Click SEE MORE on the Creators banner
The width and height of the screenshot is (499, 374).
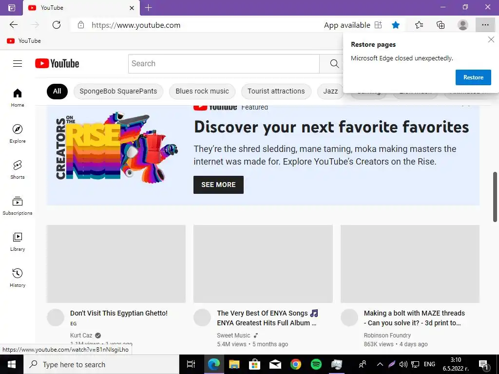[218, 185]
